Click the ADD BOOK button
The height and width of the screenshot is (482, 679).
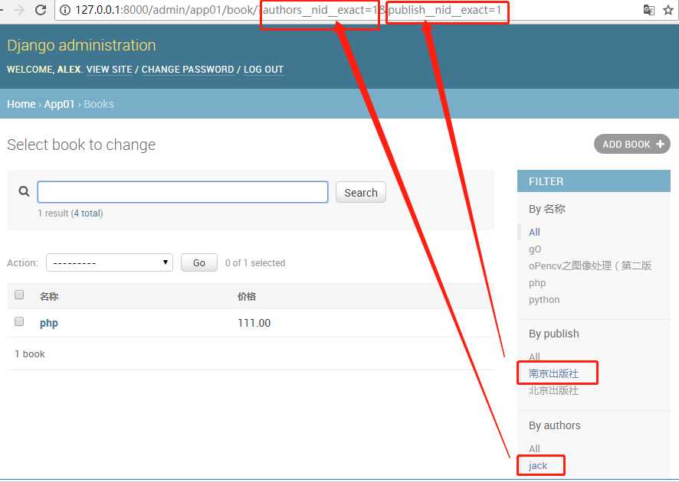click(x=631, y=144)
